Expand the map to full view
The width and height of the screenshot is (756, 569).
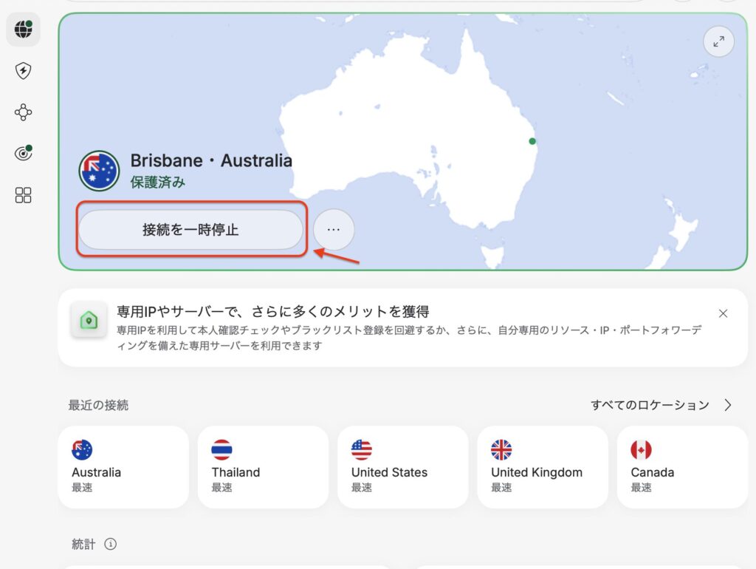pos(718,42)
